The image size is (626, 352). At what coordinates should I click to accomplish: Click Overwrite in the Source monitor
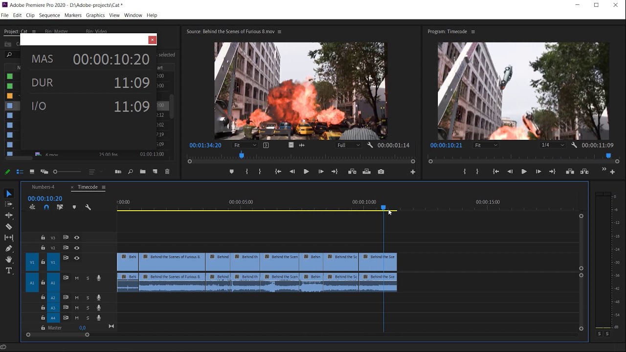367,172
